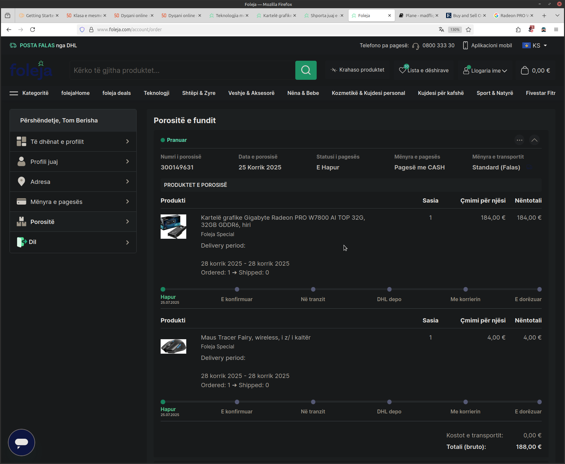Click graphics card E konfirmuar step dot
This screenshot has height=464, width=565.
pyautogui.click(x=237, y=289)
